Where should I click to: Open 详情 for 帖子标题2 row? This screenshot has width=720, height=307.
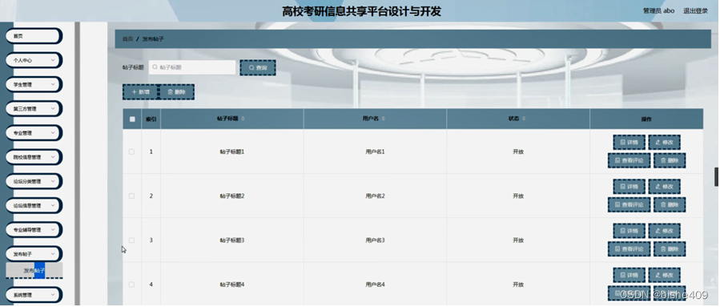tap(629, 187)
